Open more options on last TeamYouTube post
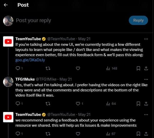This screenshot has width=154, height=138. pos(146,115)
